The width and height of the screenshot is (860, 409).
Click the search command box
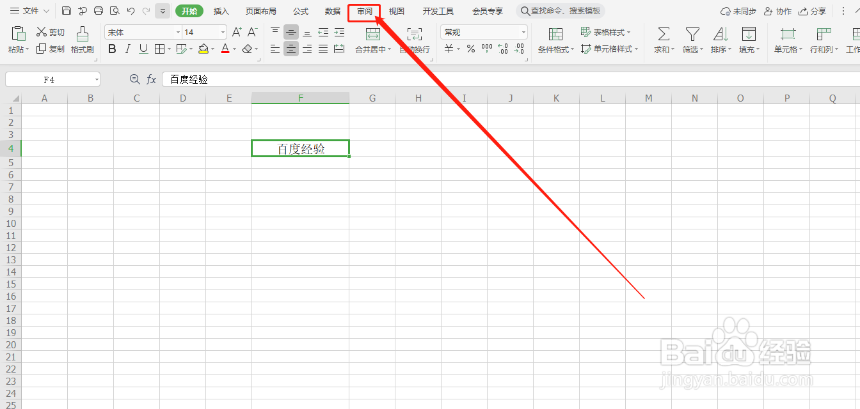pyautogui.click(x=561, y=11)
